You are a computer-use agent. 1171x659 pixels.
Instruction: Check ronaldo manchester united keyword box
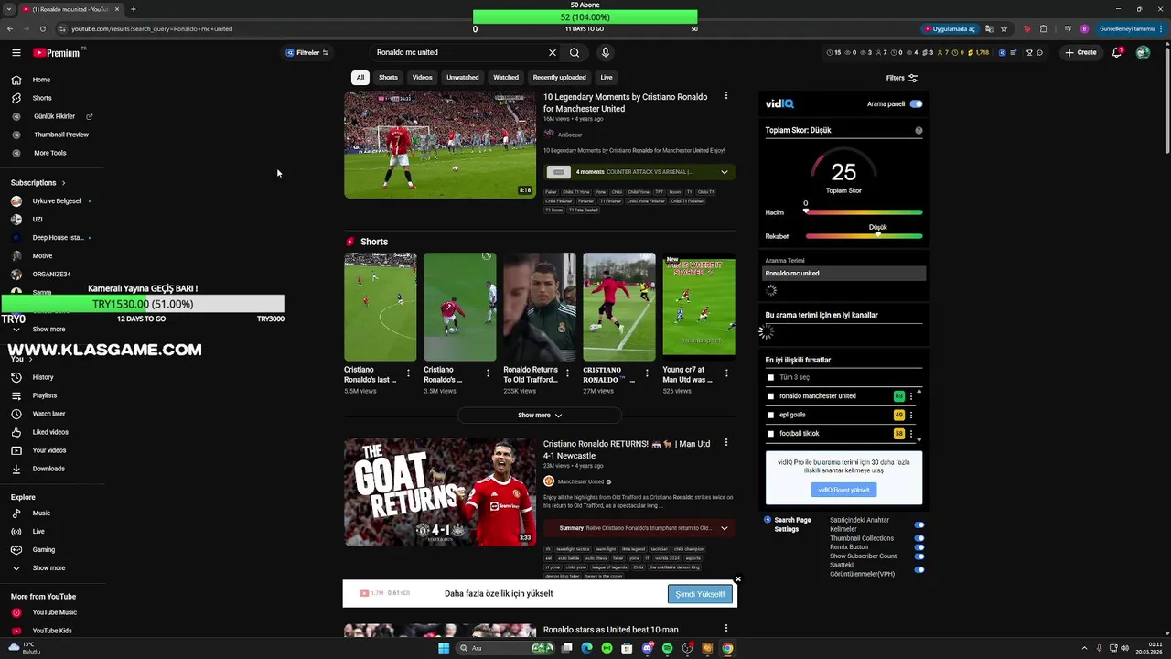pos(770,396)
